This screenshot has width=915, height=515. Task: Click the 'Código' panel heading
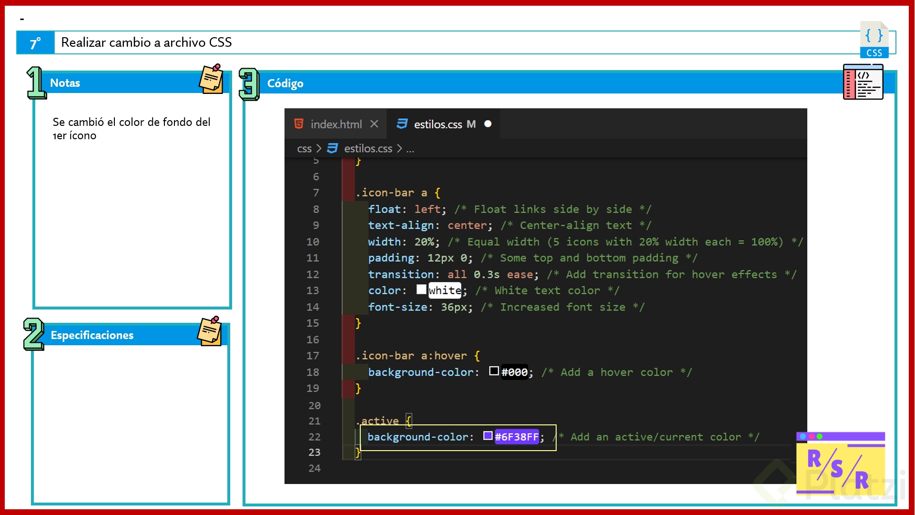(x=285, y=83)
